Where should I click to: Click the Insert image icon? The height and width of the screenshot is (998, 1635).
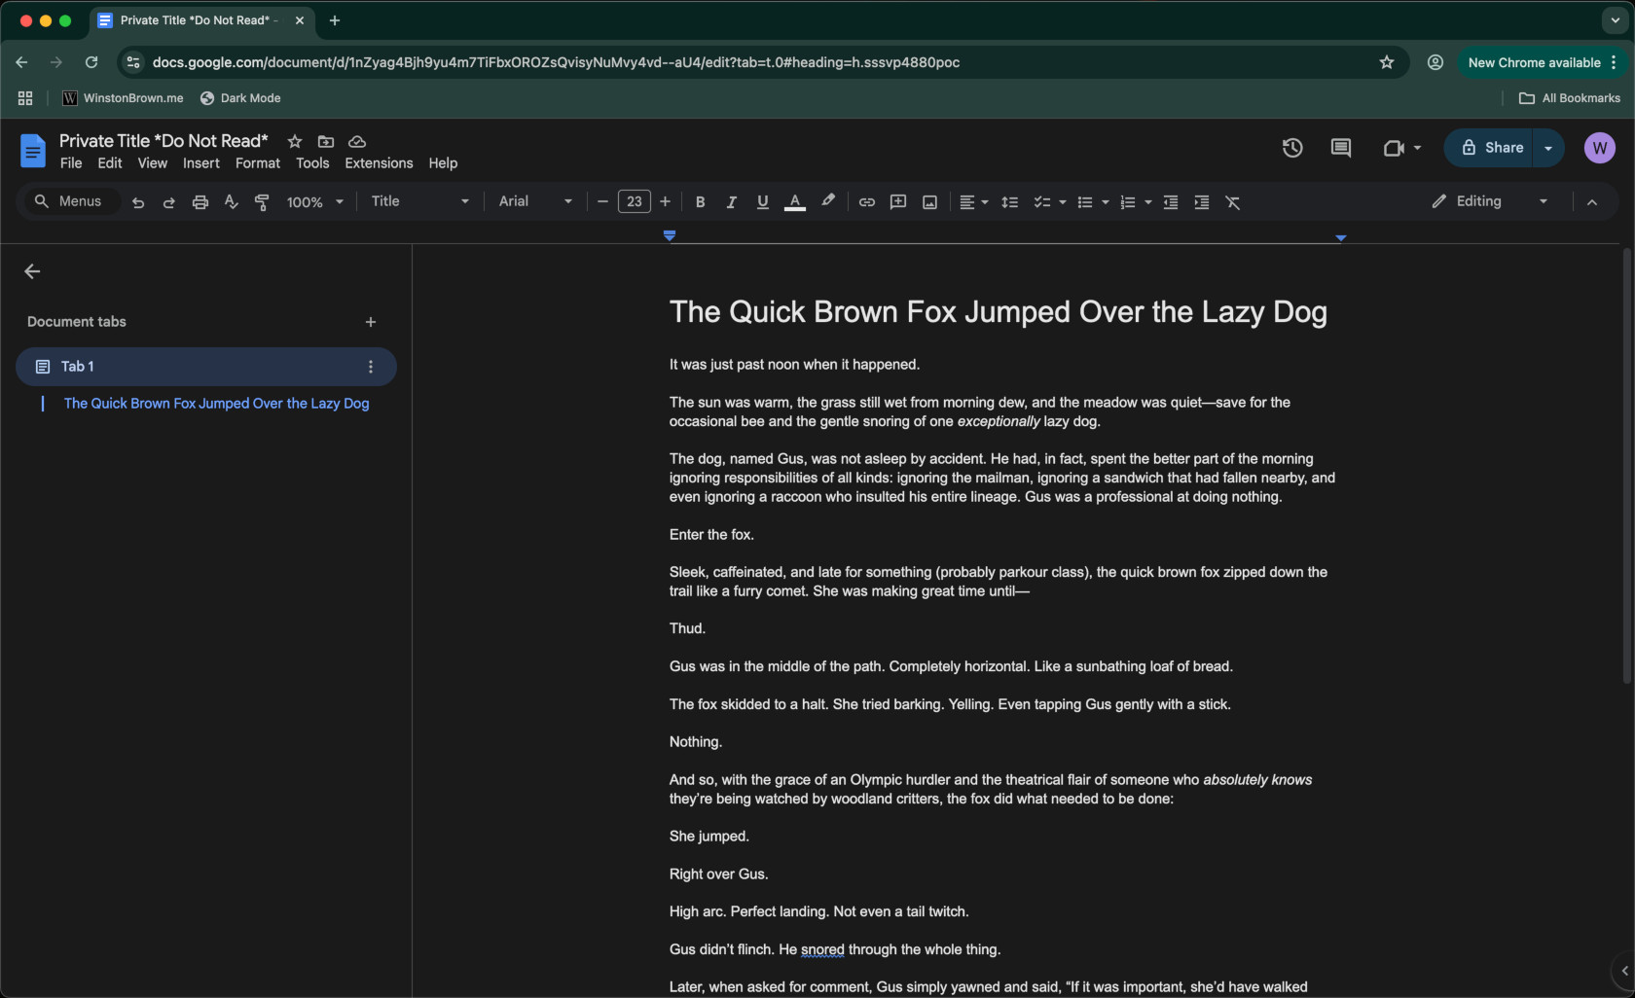pyautogui.click(x=929, y=202)
